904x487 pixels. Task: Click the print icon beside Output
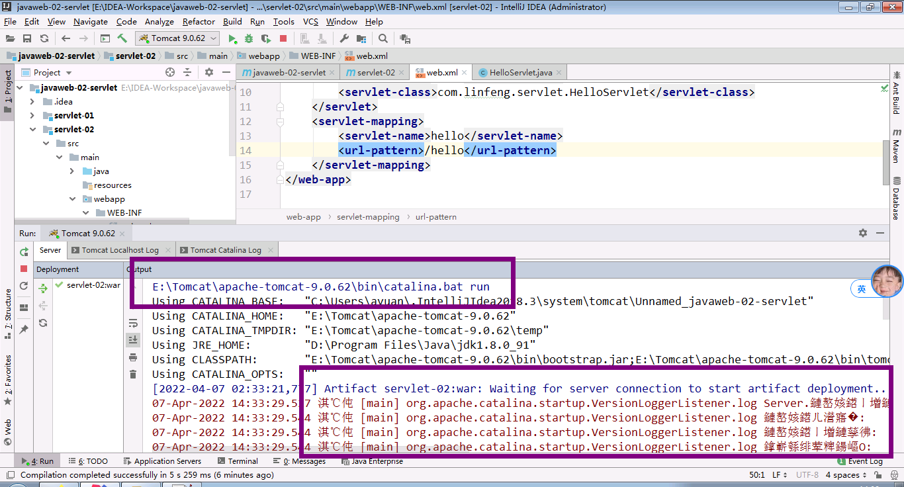133,357
